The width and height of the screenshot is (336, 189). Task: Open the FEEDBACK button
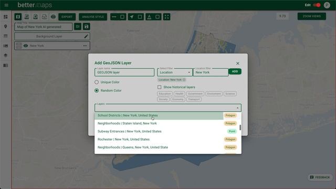(x=320, y=177)
